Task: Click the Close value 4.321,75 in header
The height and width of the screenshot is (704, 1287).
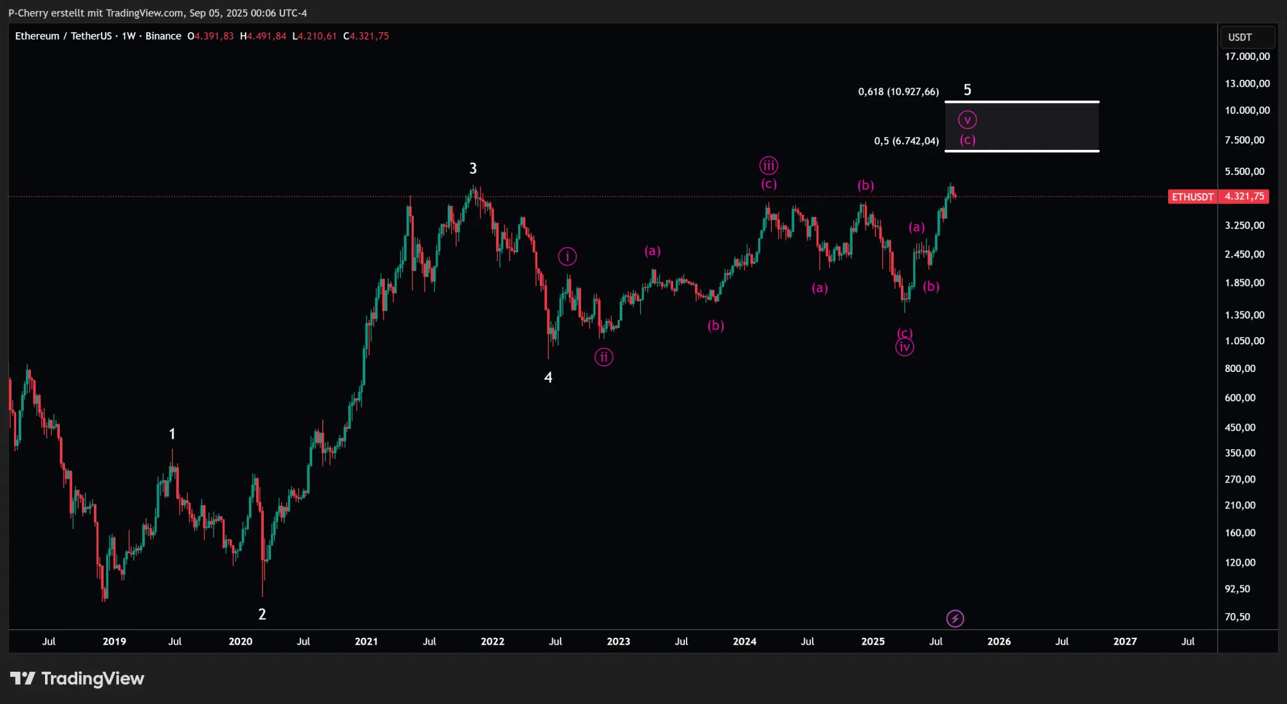Action: 369,36
